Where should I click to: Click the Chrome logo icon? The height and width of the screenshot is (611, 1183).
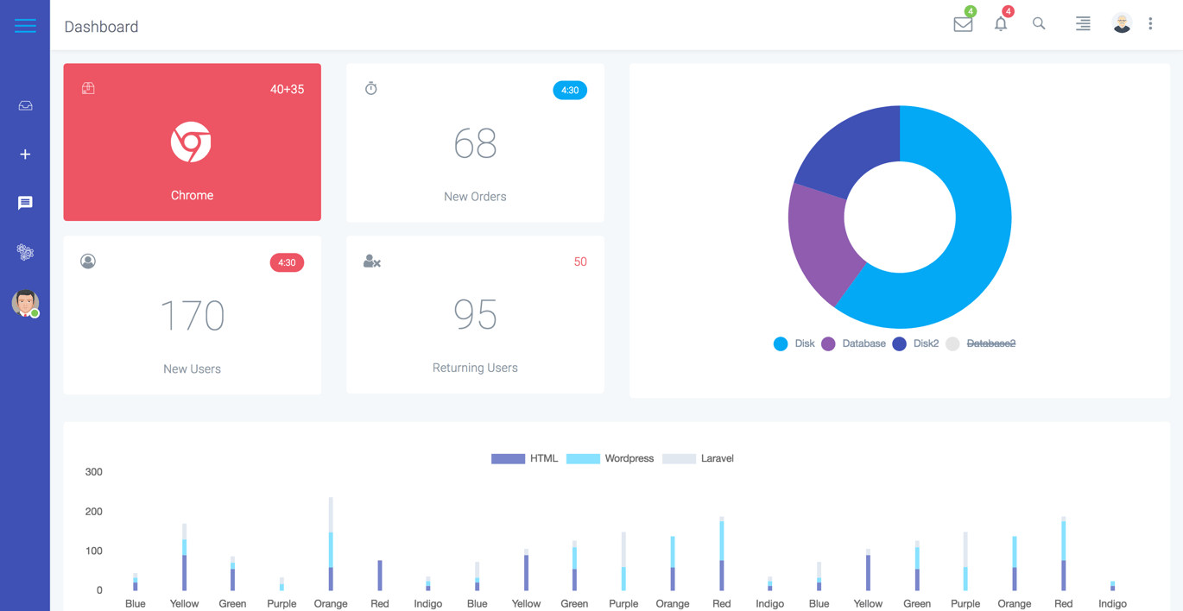tap(191, 142)
